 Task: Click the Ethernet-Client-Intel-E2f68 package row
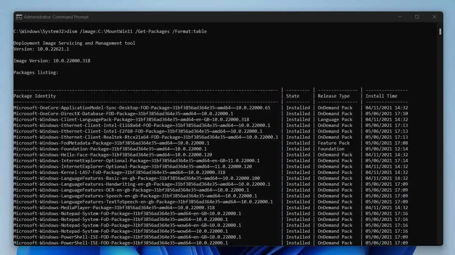211,131
